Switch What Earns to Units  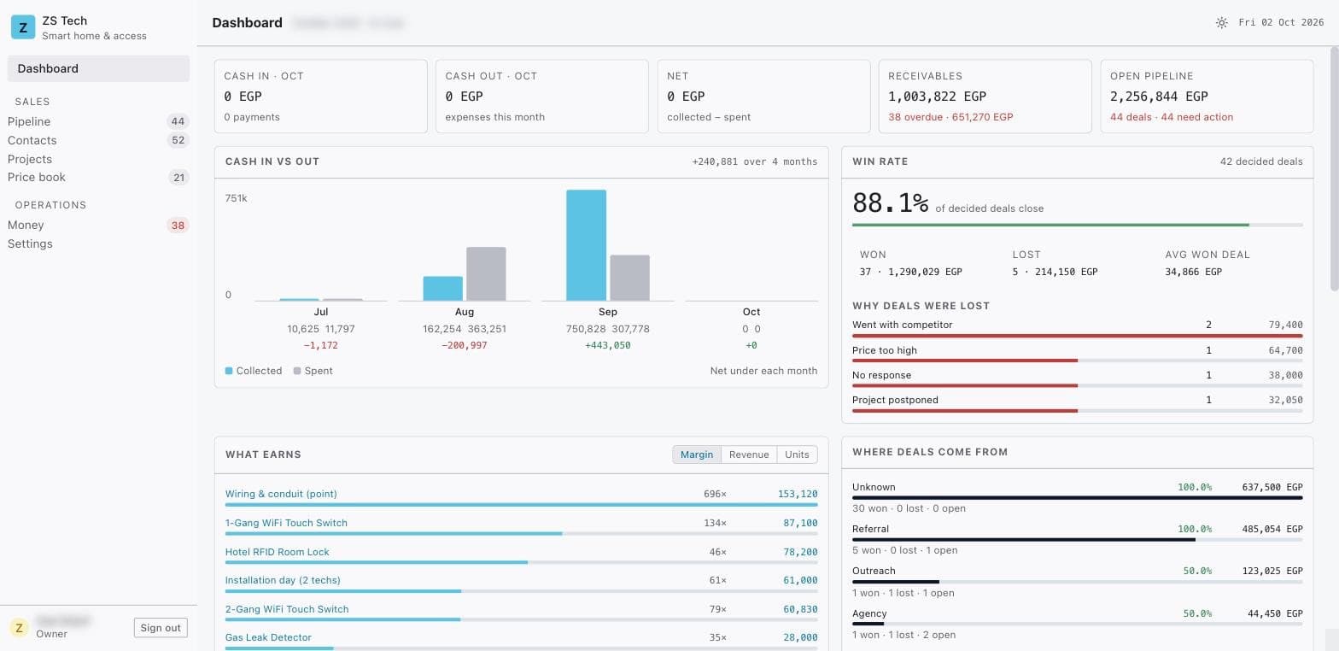click(797, 455)
